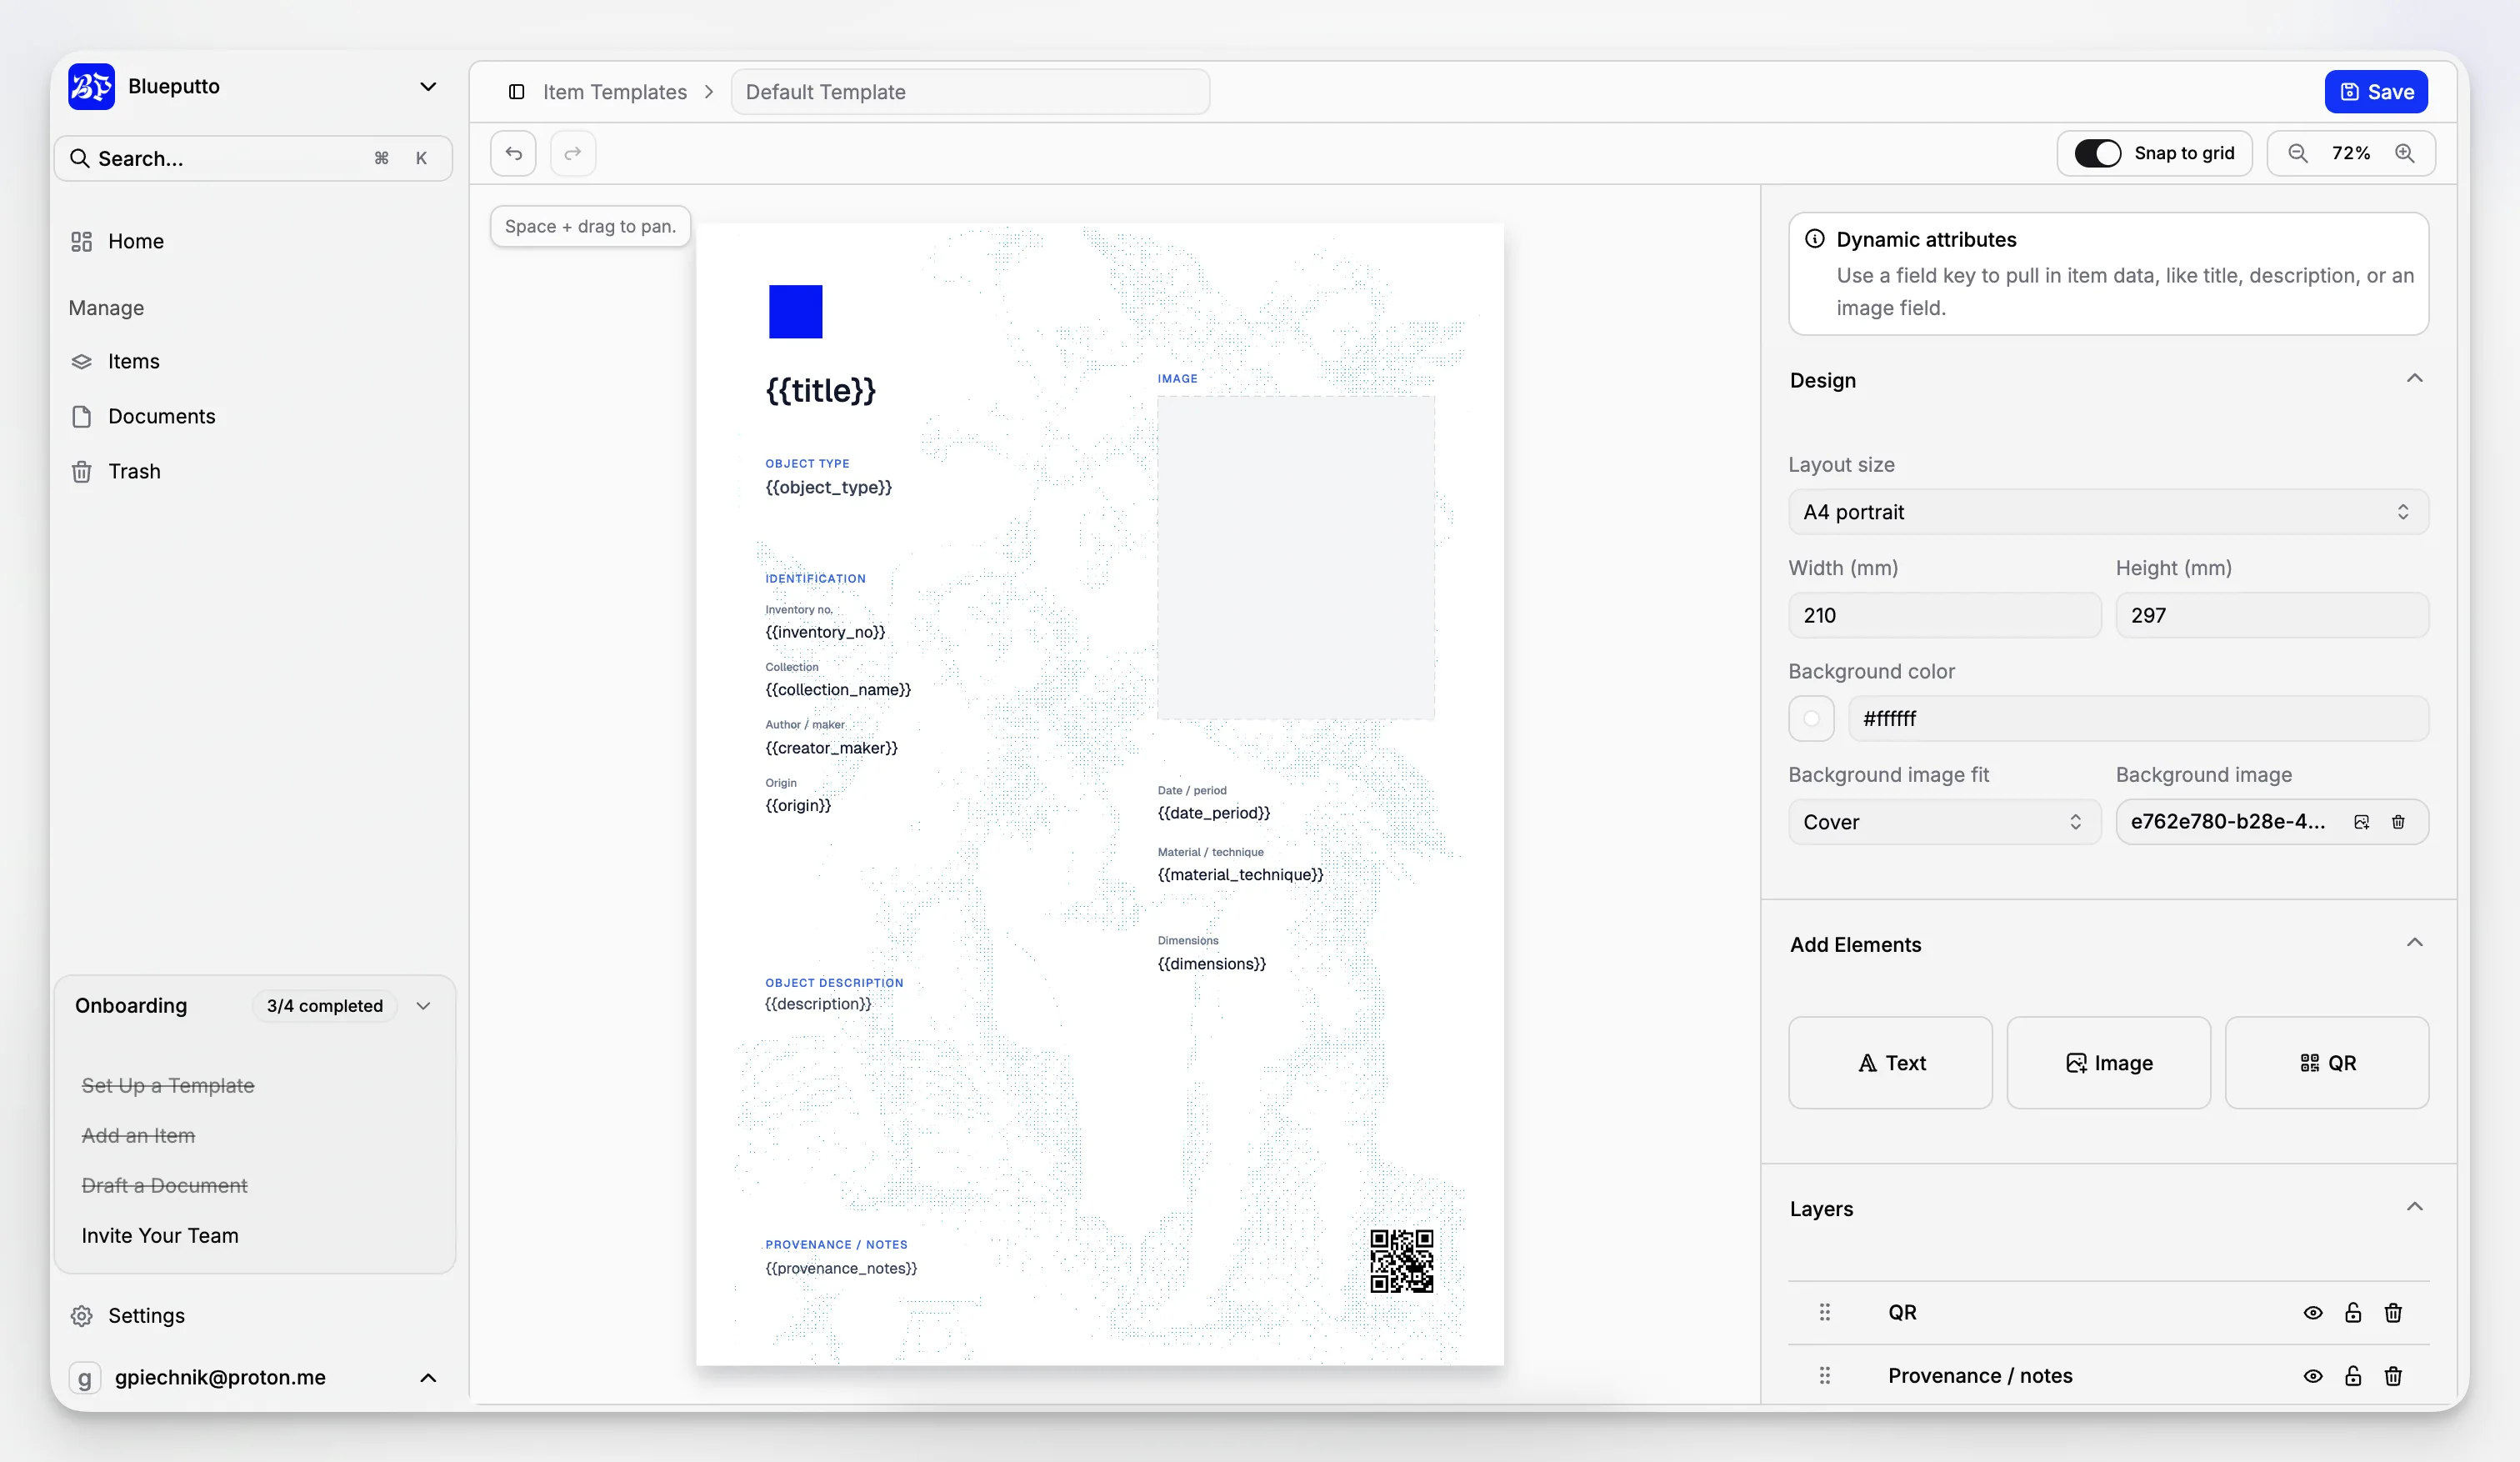Expand the gpiechnik@proton.me account menu

428,1377
